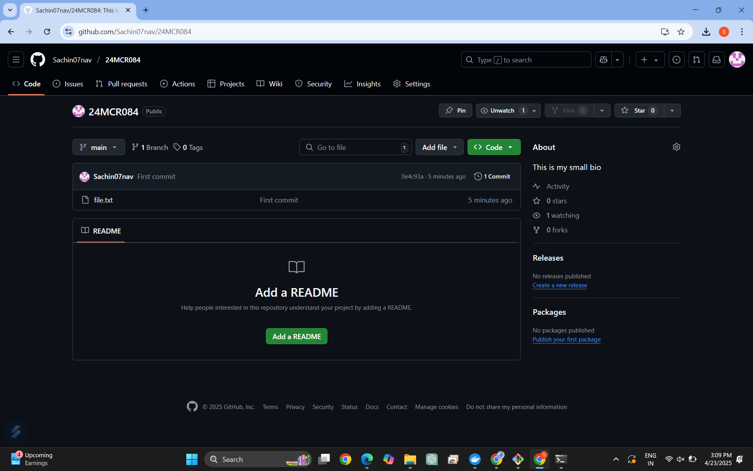Open the Security tab

coord(313,84)
